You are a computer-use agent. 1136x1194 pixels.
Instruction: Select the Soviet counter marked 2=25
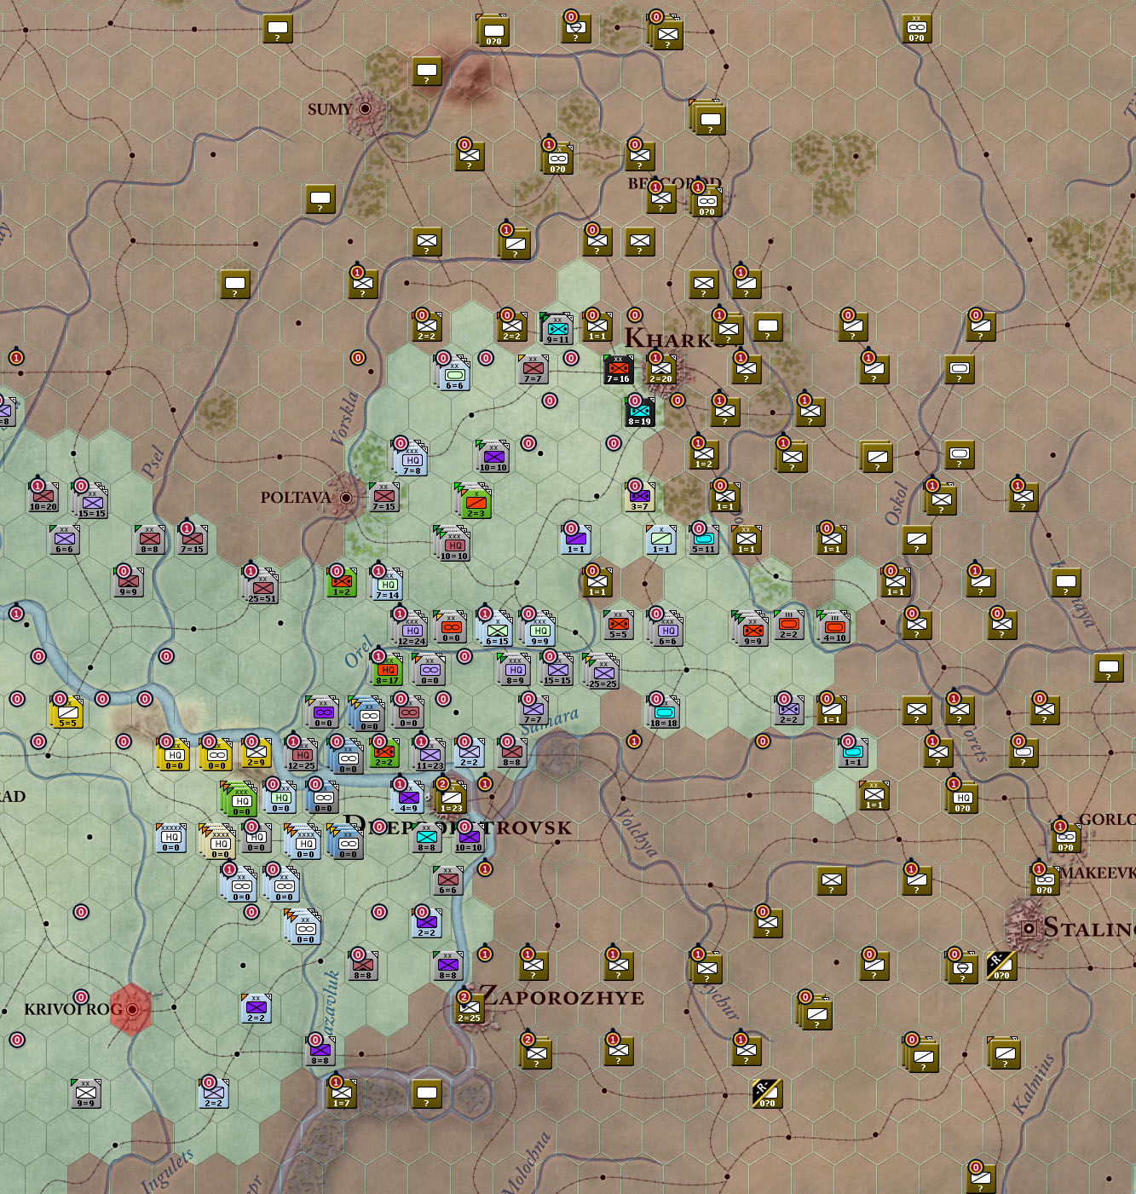470,1008
